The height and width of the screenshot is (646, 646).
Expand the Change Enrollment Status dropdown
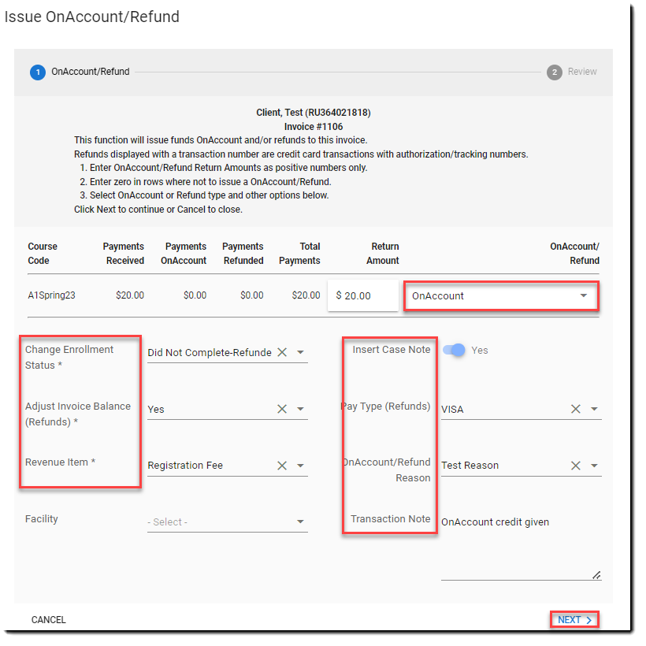pos(300,352)
